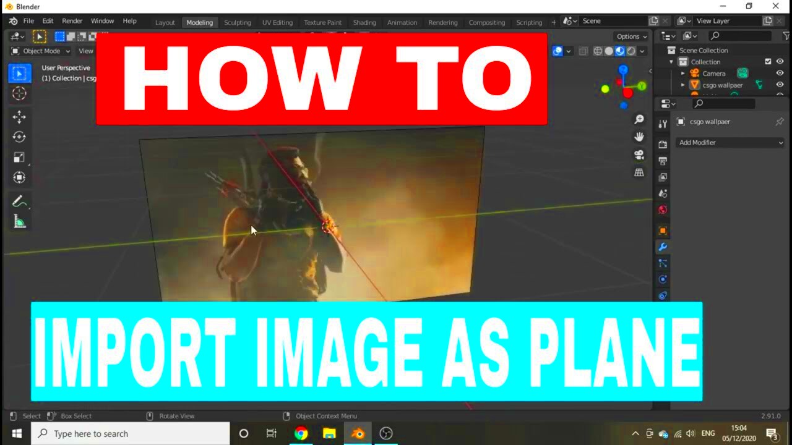Switch to the Scripting workspace tab
The width and height of the screenshot is (792, 445).
tap(529, 22)
